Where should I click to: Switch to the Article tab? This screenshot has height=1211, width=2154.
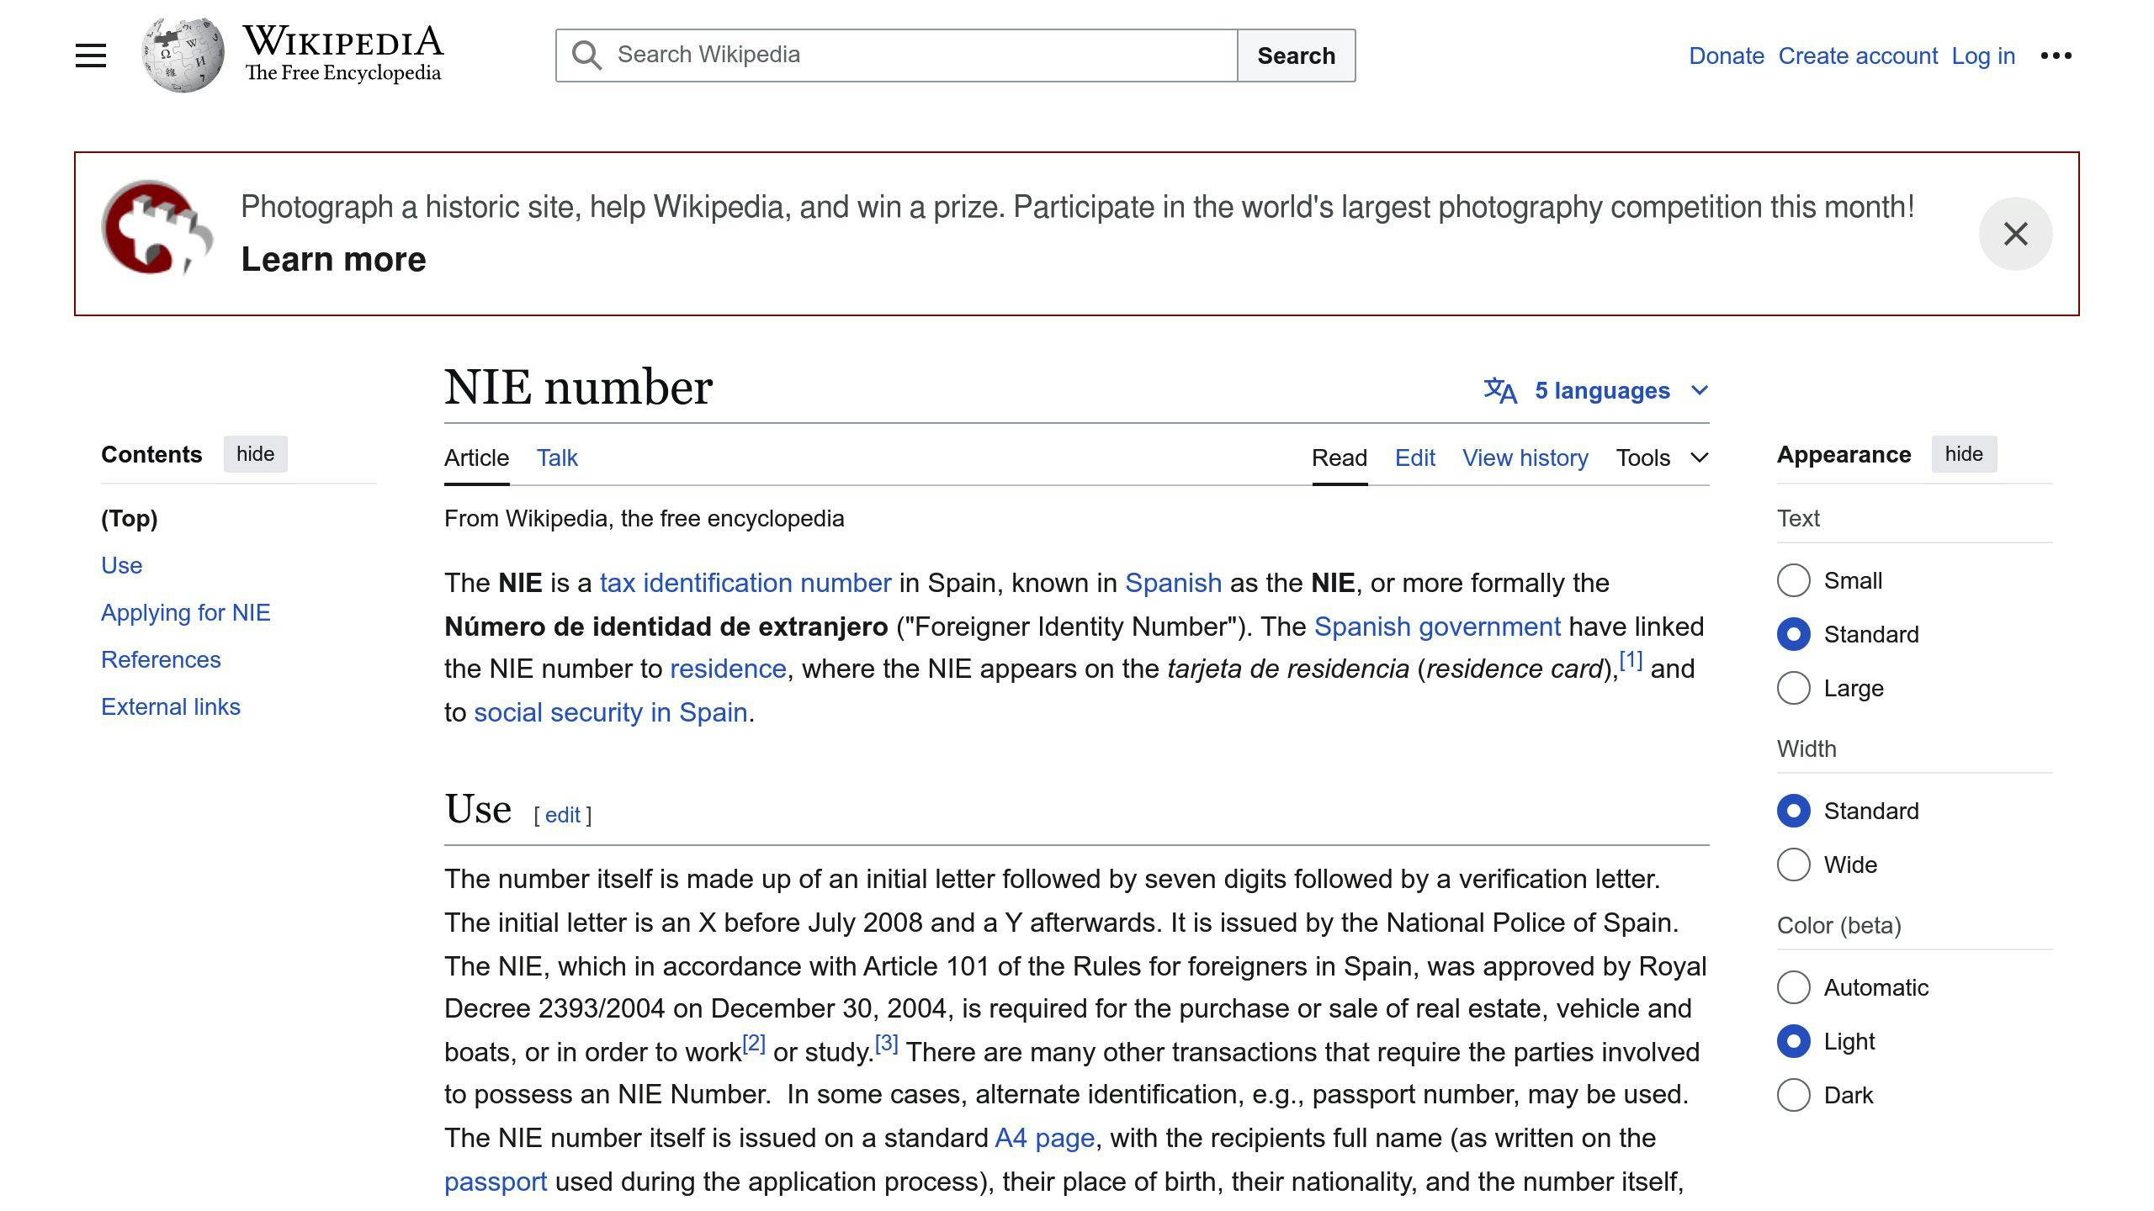pyautogui.click(x=476, y=457)
